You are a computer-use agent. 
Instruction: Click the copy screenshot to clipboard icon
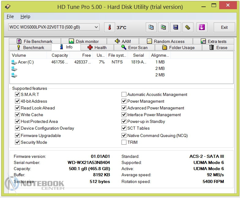pyautogui.click(x=163, y=28)
